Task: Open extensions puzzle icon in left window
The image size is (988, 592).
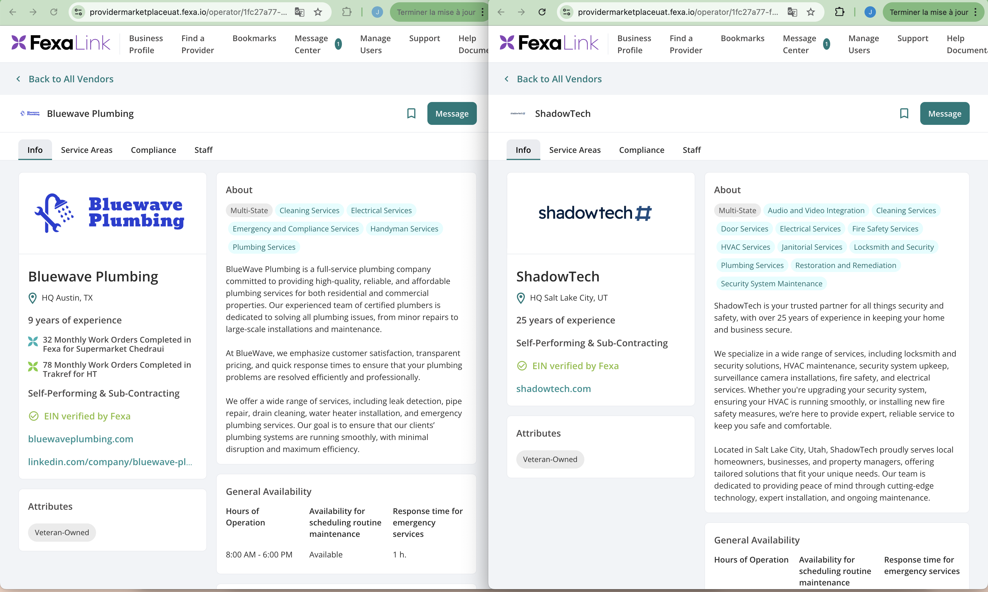Action: (x=347, y=12)
